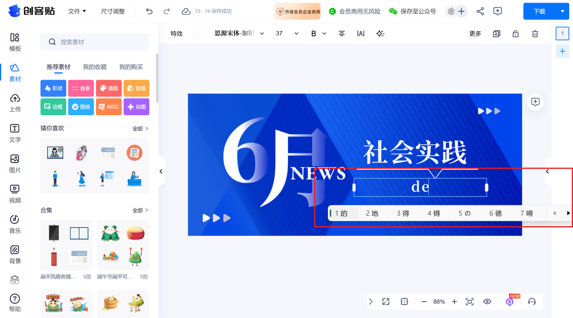Toggle the lock icon for the element

516,33
